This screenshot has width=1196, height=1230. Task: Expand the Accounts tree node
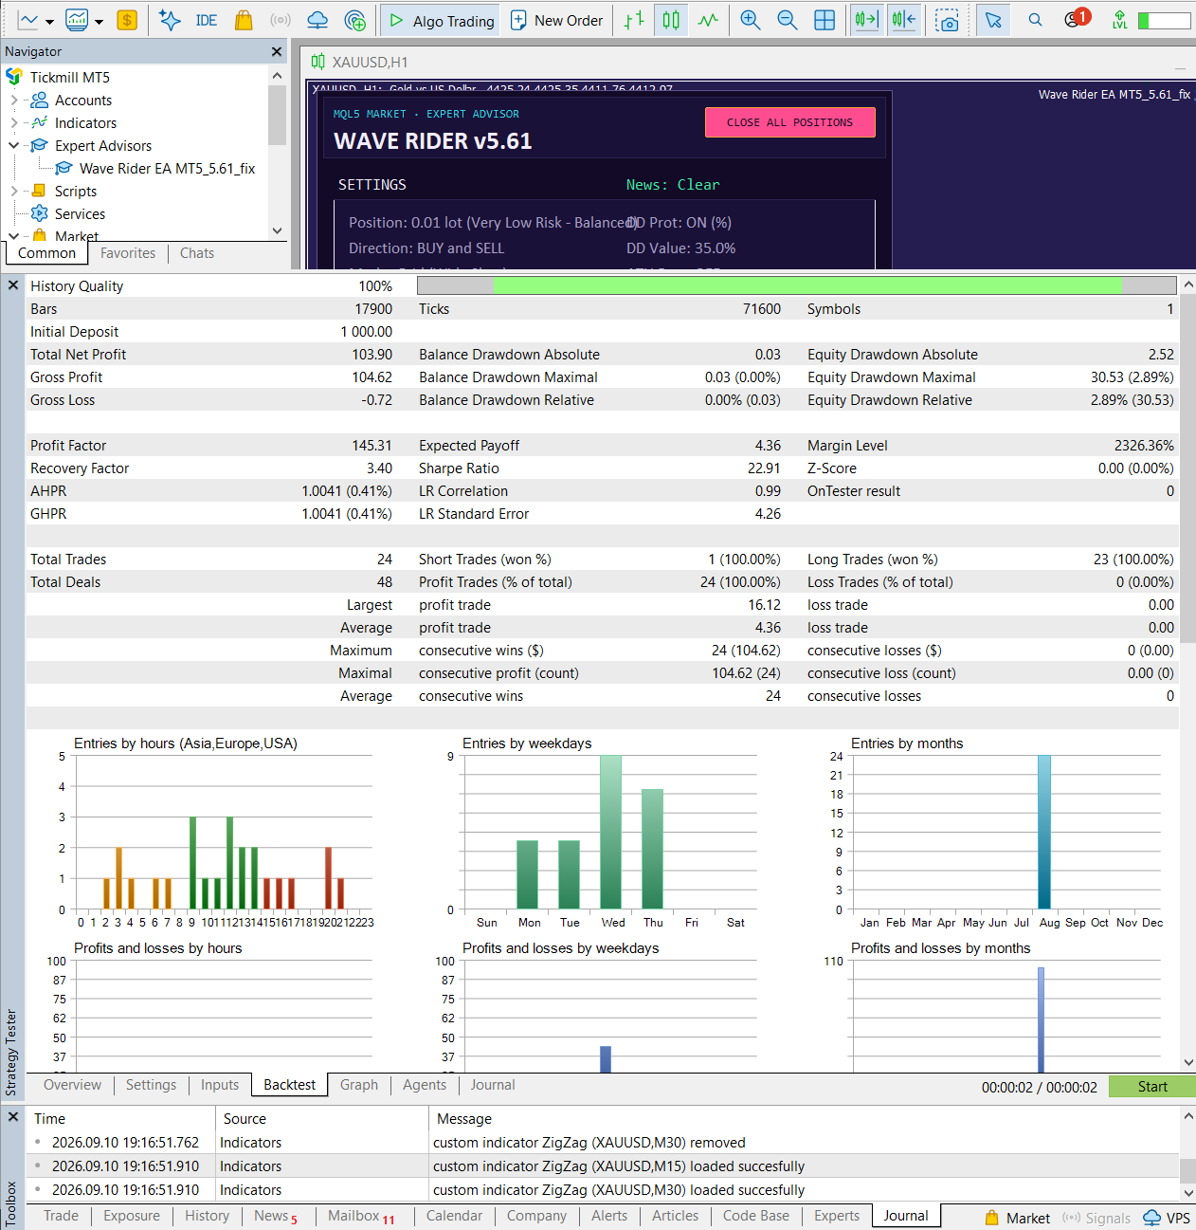coord(13,101)
